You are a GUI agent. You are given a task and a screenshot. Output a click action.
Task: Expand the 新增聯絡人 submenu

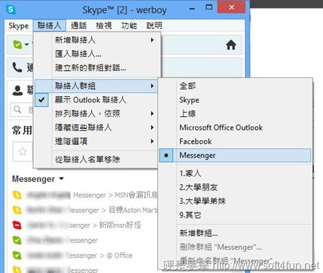(x=97, y=40)
